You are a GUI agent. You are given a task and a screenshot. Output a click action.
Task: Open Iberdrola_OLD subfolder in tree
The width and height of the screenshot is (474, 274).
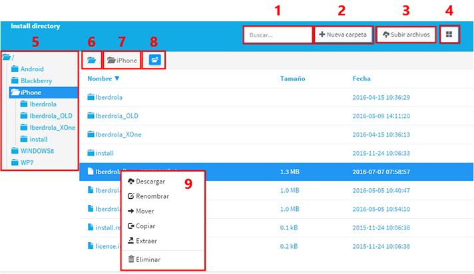[x=46, y=116]
